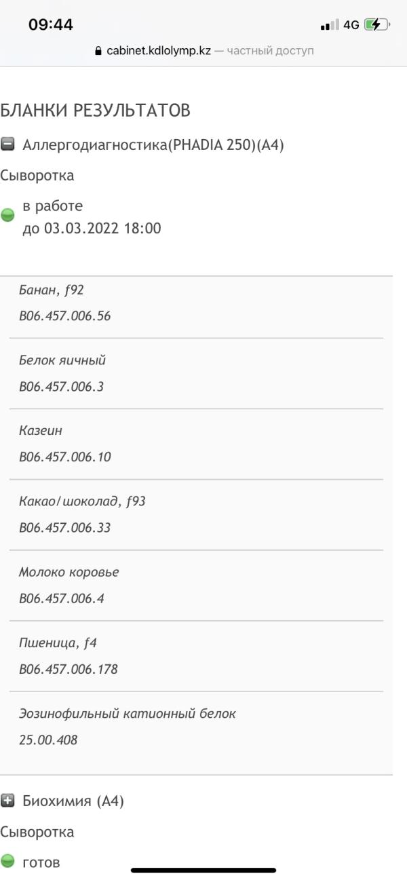Tap the padlock icon in the address bar

click(98, 51)
